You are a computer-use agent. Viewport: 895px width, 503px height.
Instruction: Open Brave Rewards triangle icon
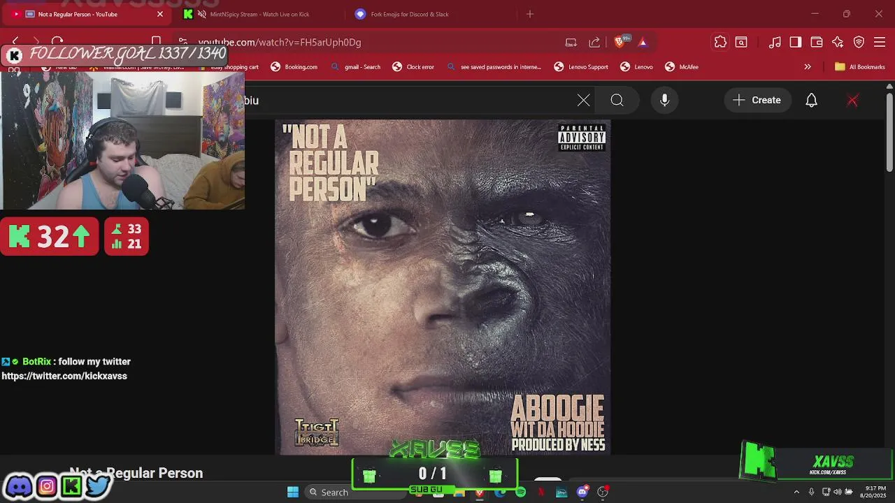pyautogui.click(x=643, y=42)
